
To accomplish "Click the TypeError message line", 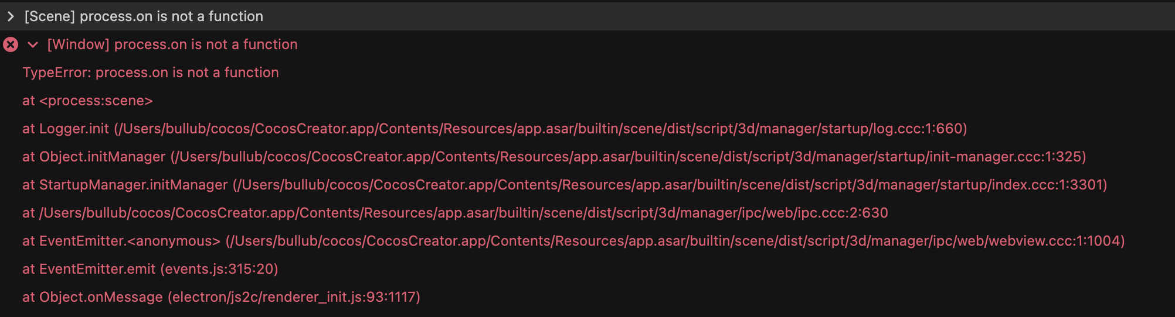I will point(151,73).
